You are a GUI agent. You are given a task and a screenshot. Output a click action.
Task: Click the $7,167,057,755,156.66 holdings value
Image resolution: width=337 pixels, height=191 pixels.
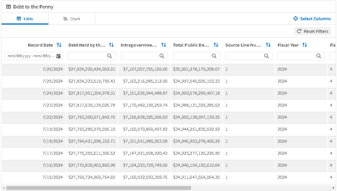[145, 69]
